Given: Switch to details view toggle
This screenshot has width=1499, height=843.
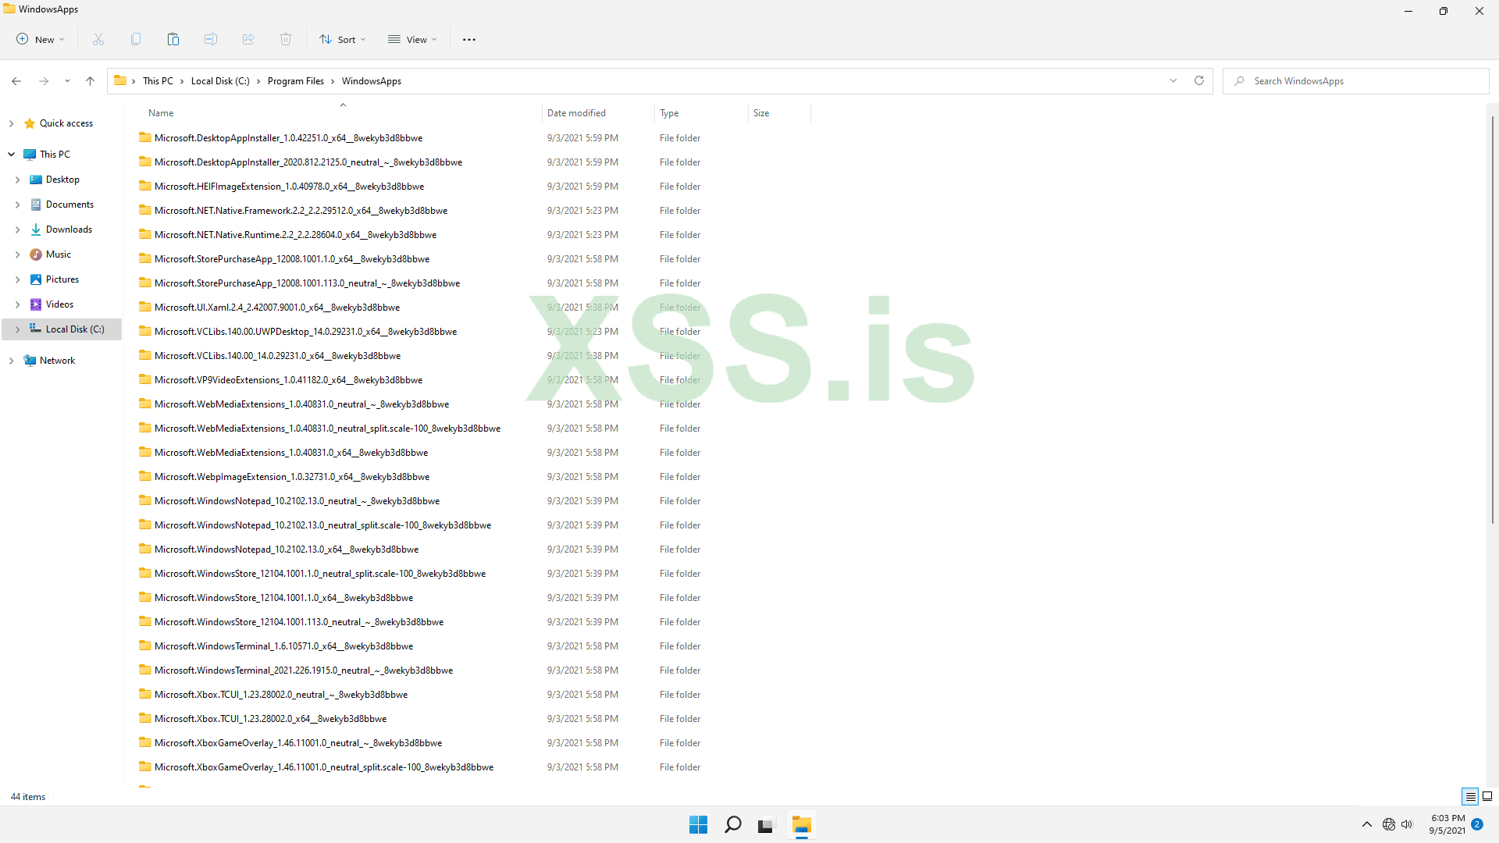Looking at the screenshot, I should [x=1470, y=796].
